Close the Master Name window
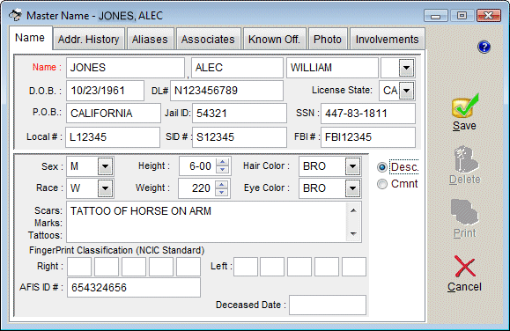 click(x=488, y=16)
